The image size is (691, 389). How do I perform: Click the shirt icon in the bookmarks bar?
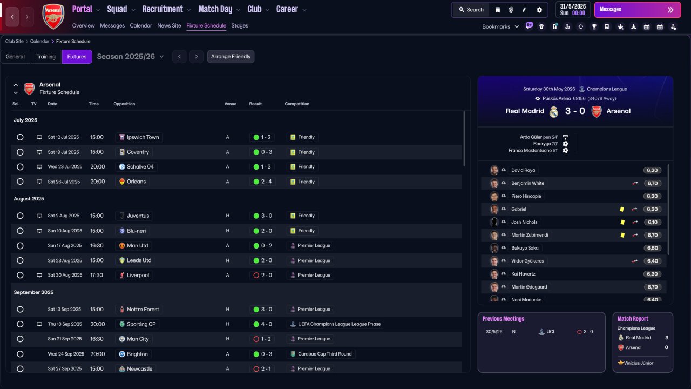(541, 26)
